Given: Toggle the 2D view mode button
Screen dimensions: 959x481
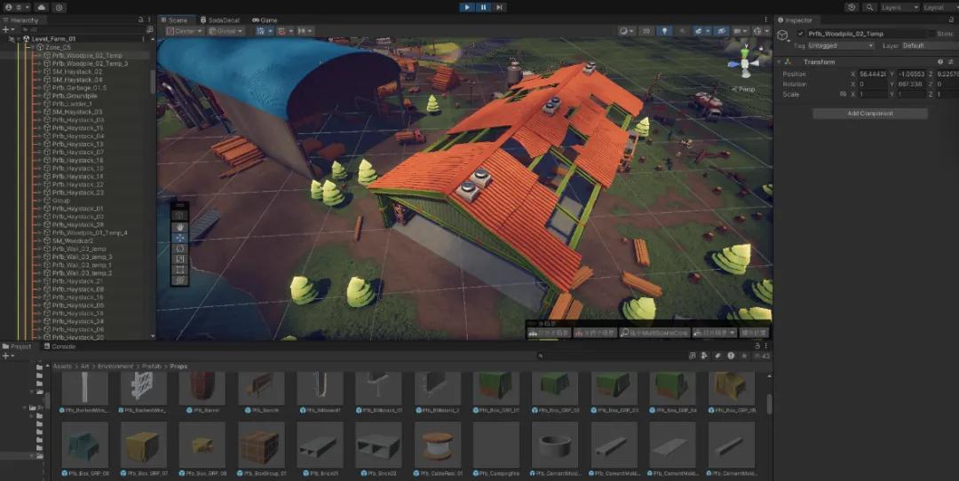Looking at the screenshot, I should (x=646, y=31).
